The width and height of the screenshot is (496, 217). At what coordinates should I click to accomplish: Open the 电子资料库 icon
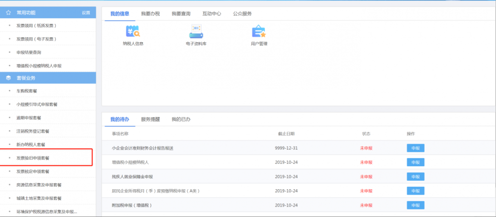[196, 33]
